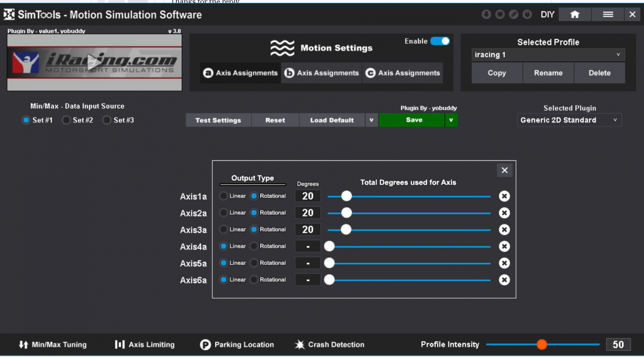Viewport: 644px width, 357px height.
Task: Expand the Selected Profile dropdown iracing 1
Action: coord(548,55)
